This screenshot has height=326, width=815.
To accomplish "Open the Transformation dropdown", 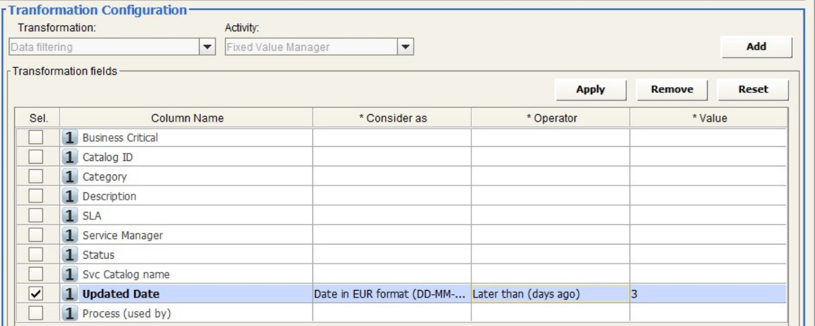I will pos(206,48).
